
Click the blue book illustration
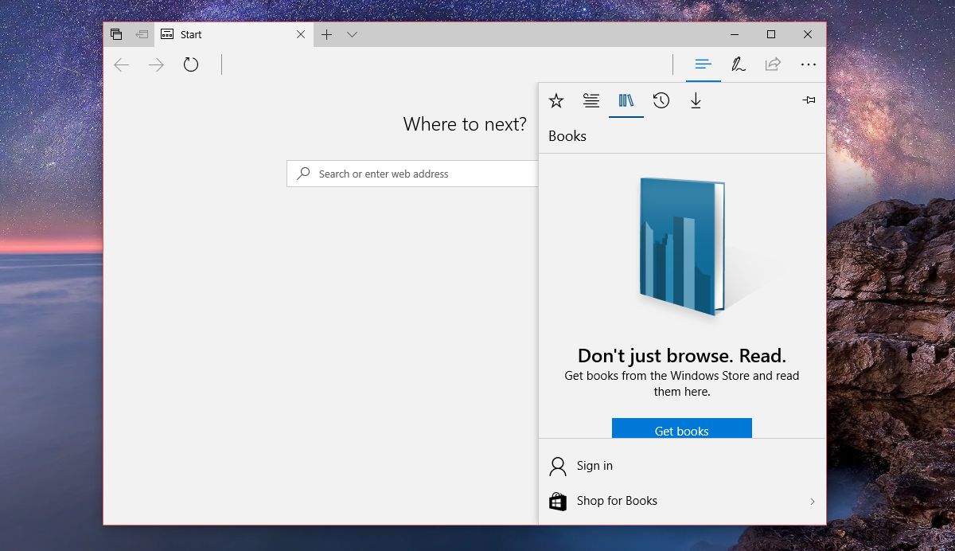[682, 245]
